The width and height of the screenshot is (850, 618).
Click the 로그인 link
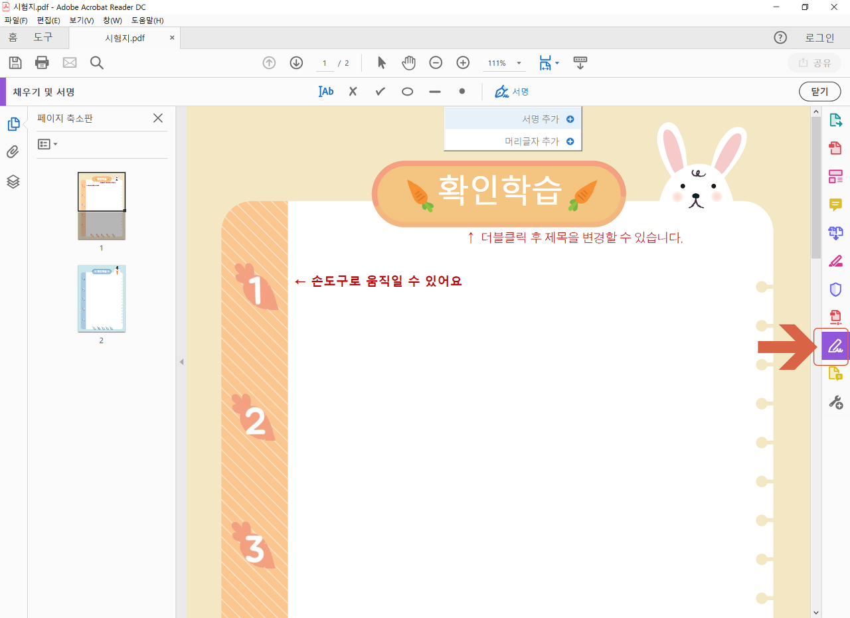[x=819, y=38]
